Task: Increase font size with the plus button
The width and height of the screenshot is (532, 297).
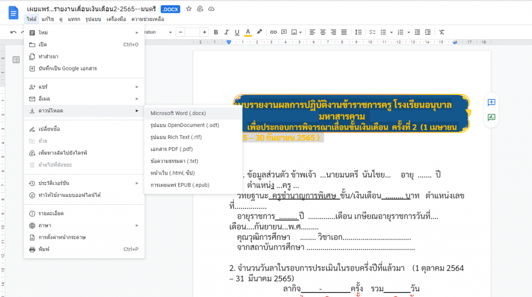Action: pyautogui.click(x=204, y=32)
